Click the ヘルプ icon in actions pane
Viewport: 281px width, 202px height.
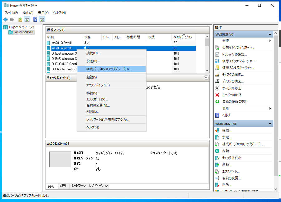[x=217, y=115]
